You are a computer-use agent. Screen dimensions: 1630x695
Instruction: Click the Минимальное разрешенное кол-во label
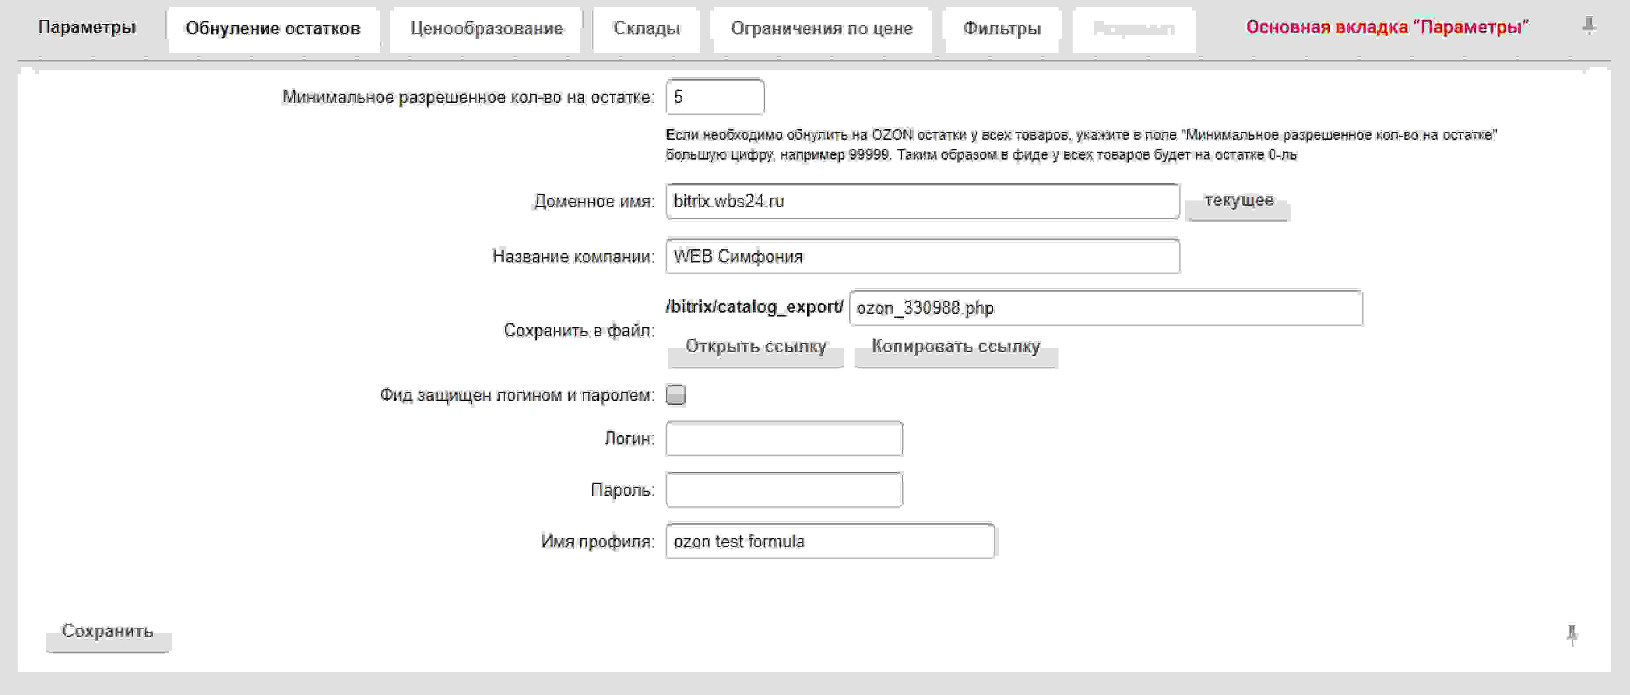click(x=468, y=98)
